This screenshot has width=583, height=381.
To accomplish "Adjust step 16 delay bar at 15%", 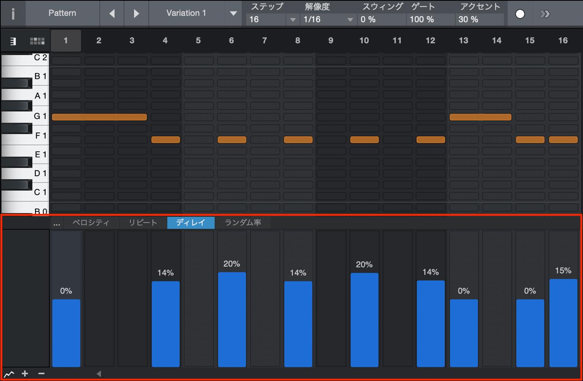I will (563, 323).
